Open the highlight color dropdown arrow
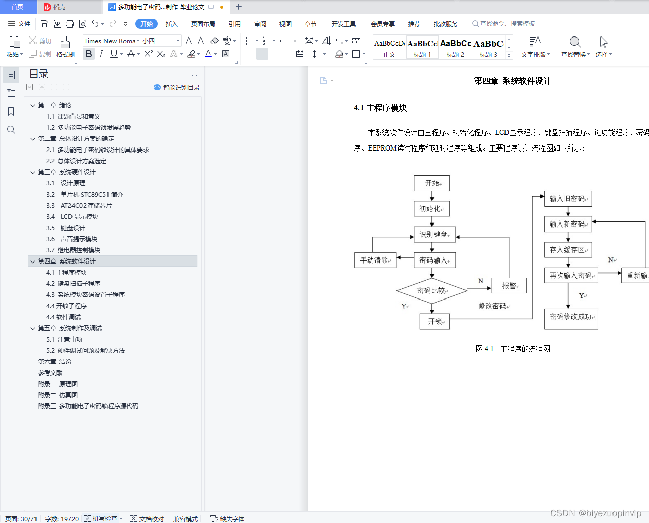 (x=198, y=54)
